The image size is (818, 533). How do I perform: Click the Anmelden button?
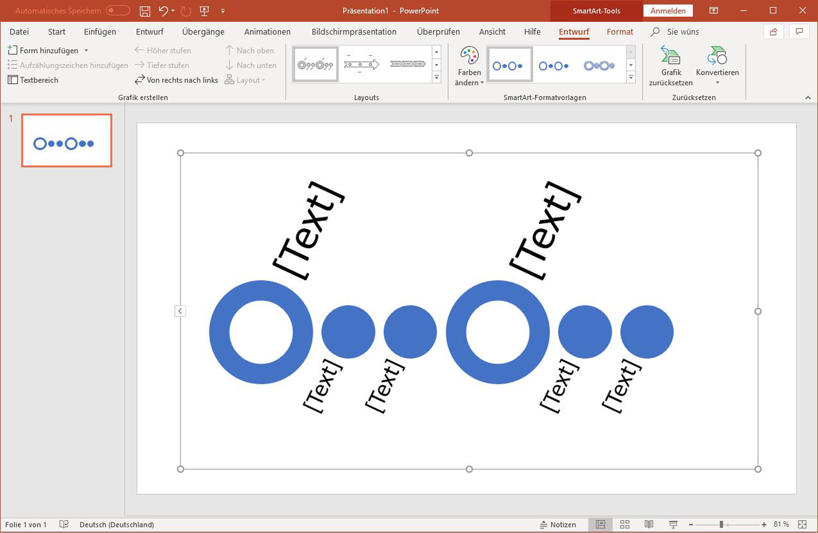[x=668, y=10]
